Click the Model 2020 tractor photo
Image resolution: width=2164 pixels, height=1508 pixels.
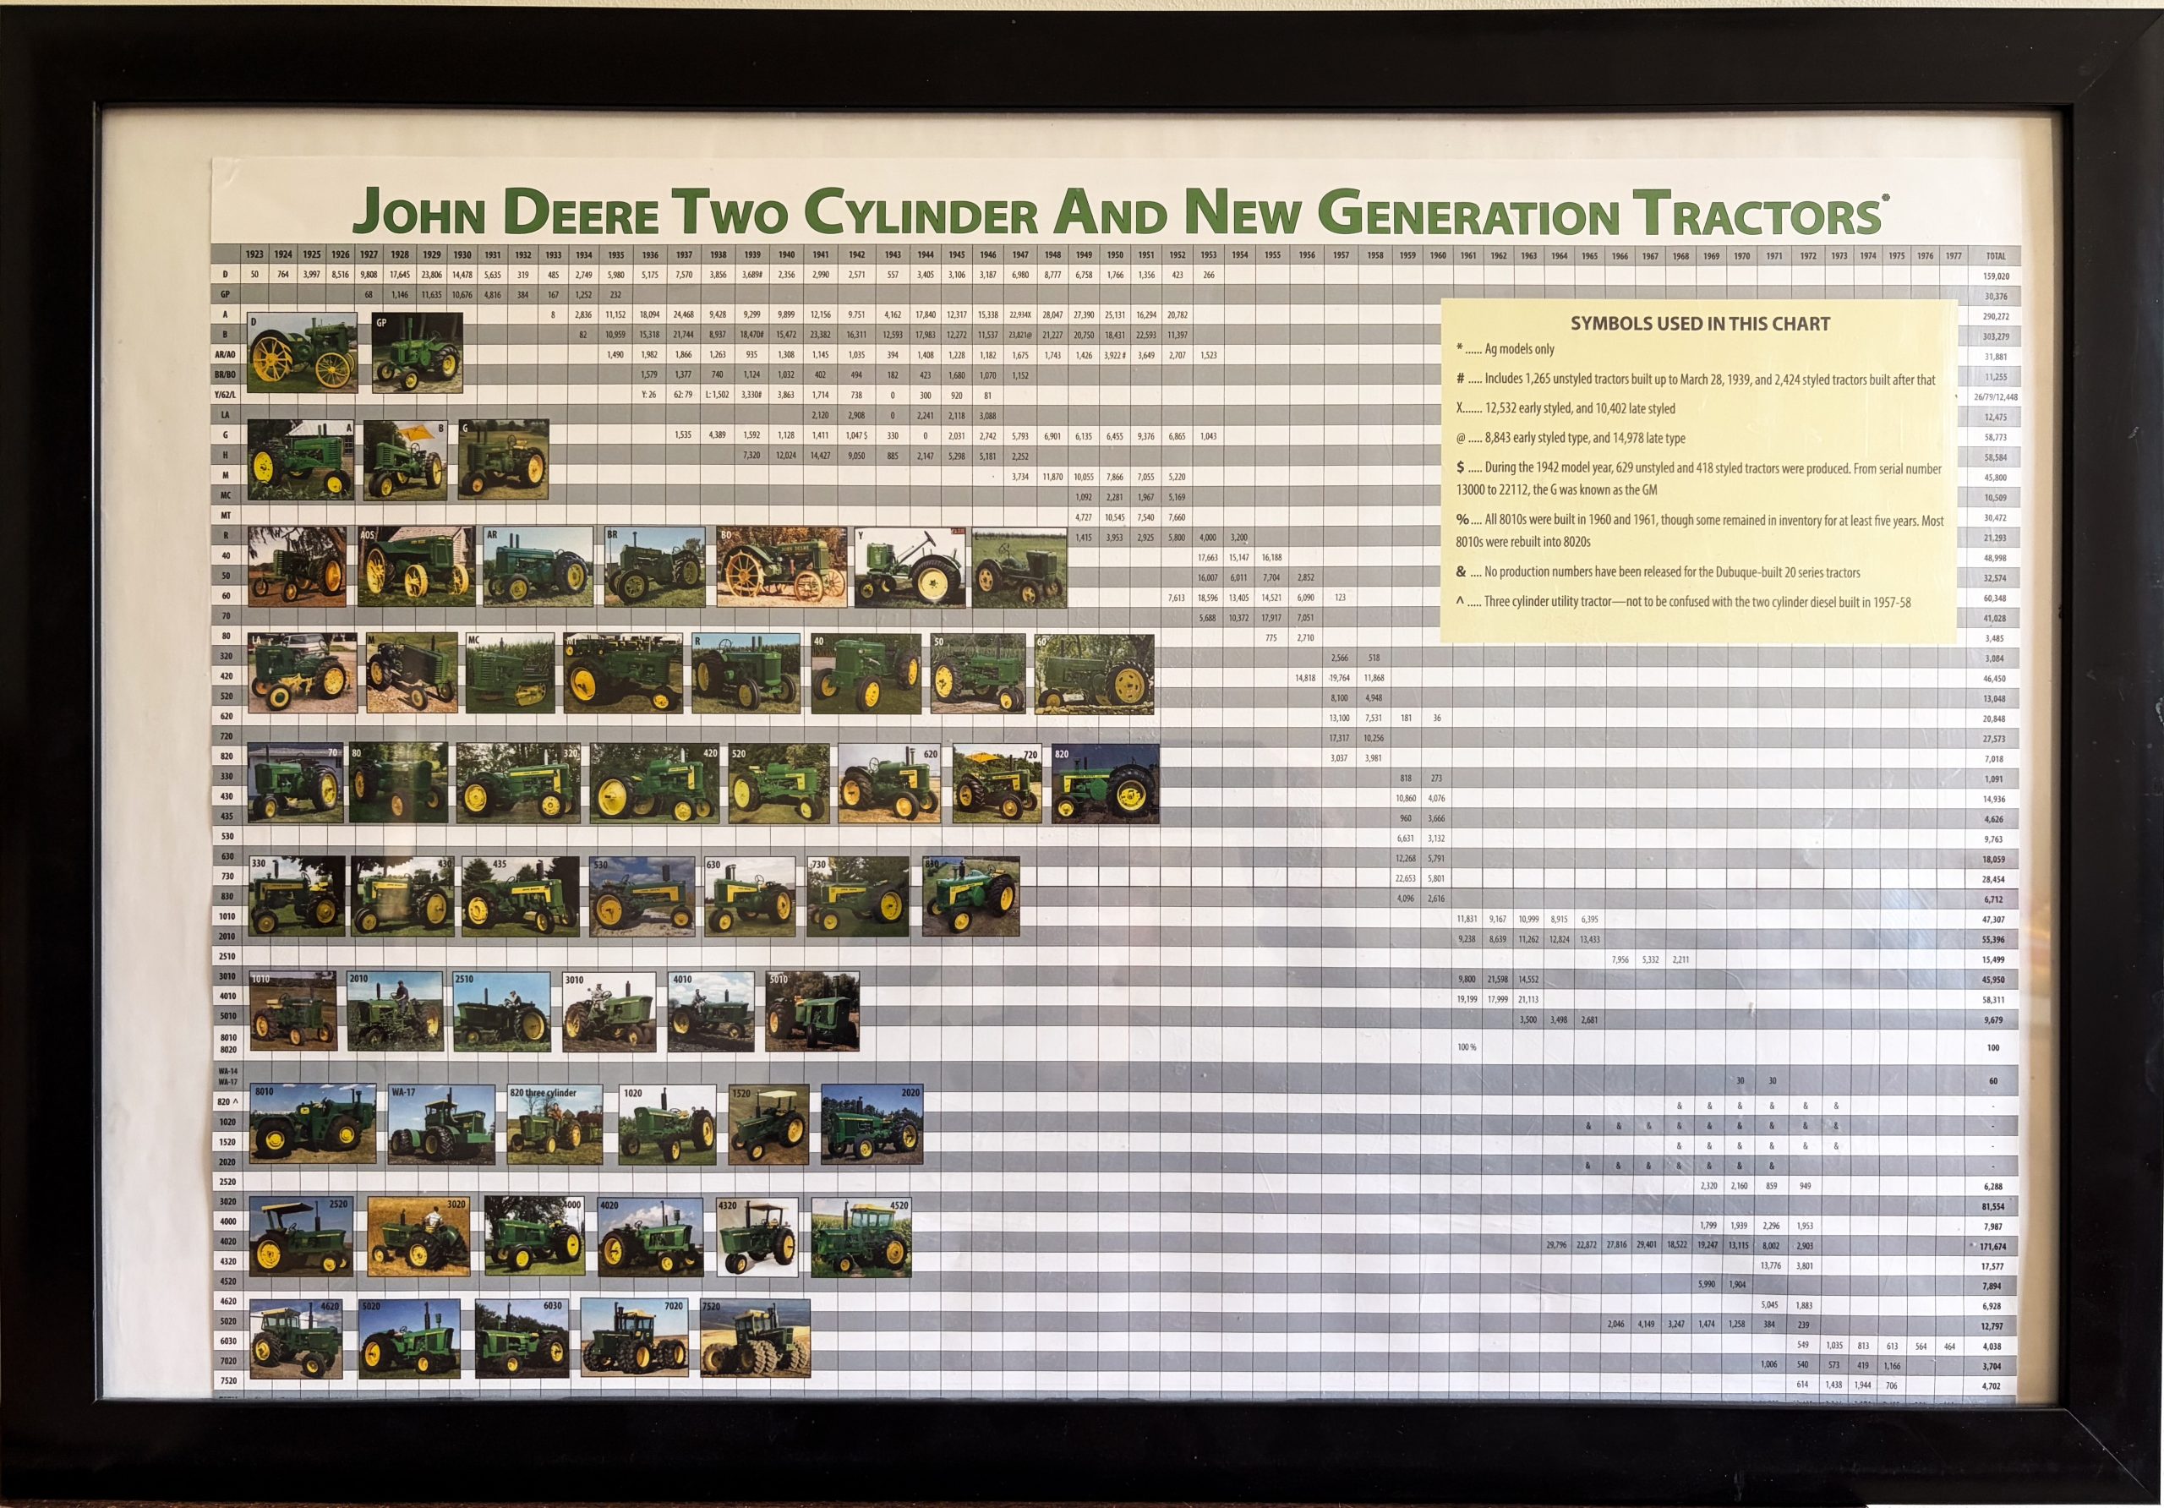(872, 1123)
